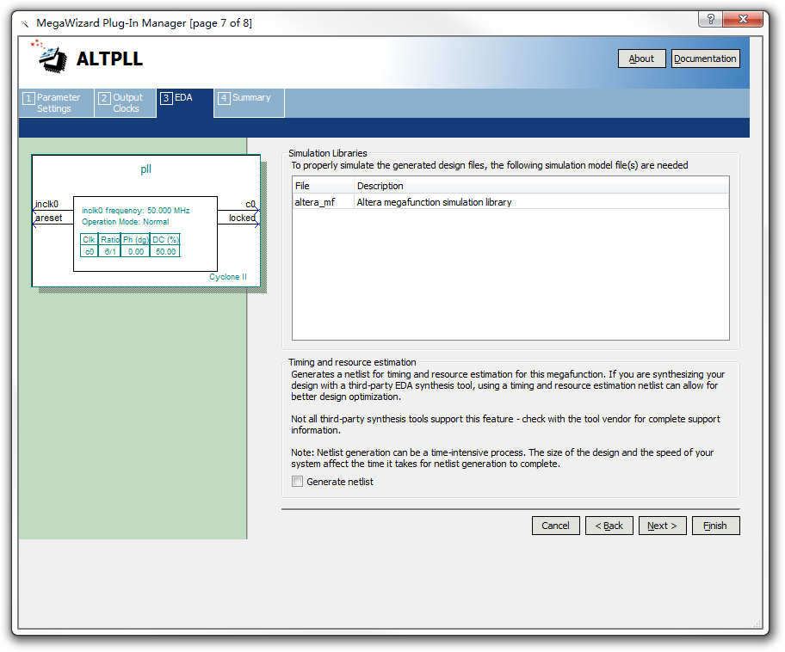Cancel the wizard
The image size is (785, 652).
click(x=555, y=526)
